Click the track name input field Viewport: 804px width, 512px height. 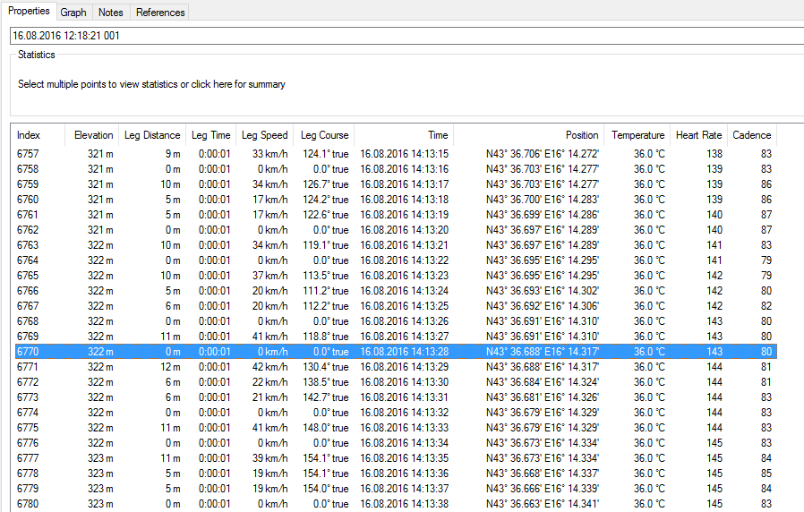point(403,36)
